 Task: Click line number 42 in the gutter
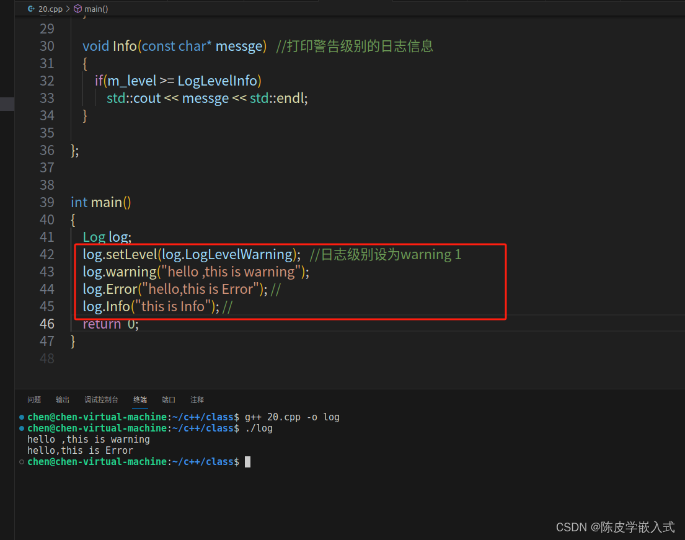pos(47,254)
